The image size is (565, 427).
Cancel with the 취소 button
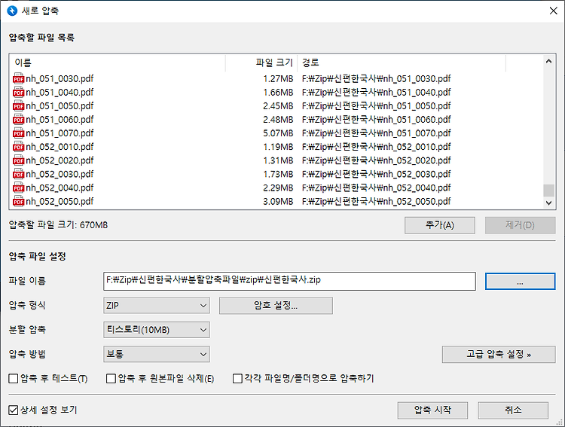point(513,410)
